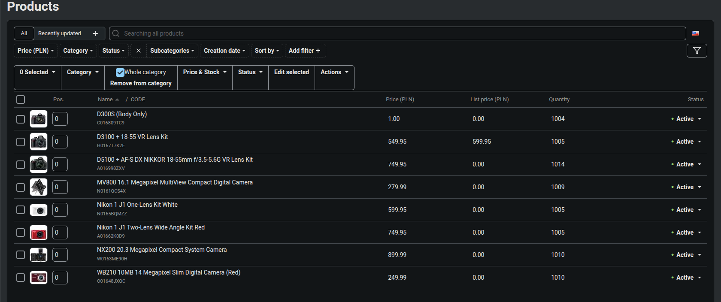Click the US flag language icon
Screen dimensions: 721x302
pos(696,33)
